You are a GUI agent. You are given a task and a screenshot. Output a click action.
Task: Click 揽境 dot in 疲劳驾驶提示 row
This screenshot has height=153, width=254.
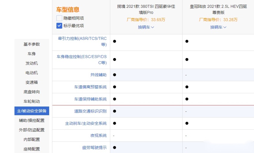[x=114, y=147]
